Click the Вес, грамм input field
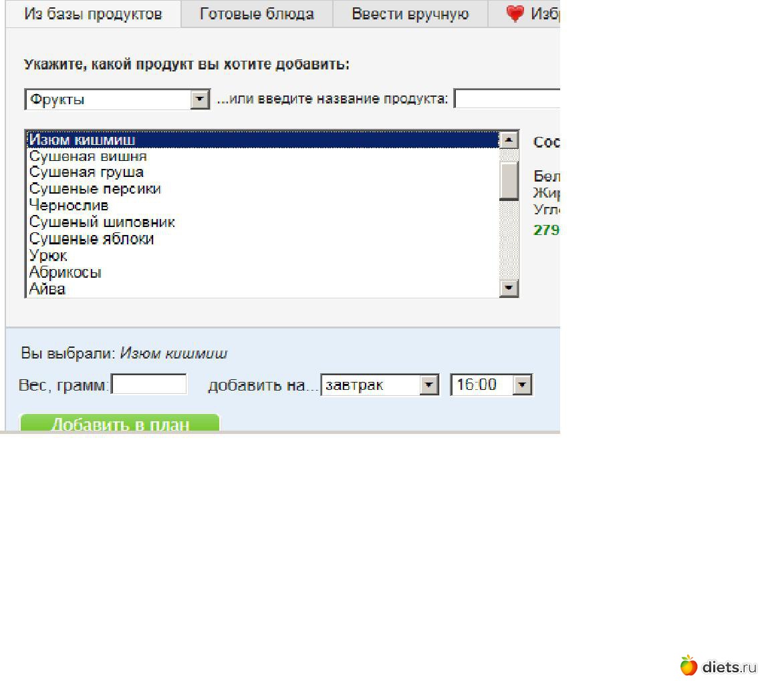 tap(149, 385)
